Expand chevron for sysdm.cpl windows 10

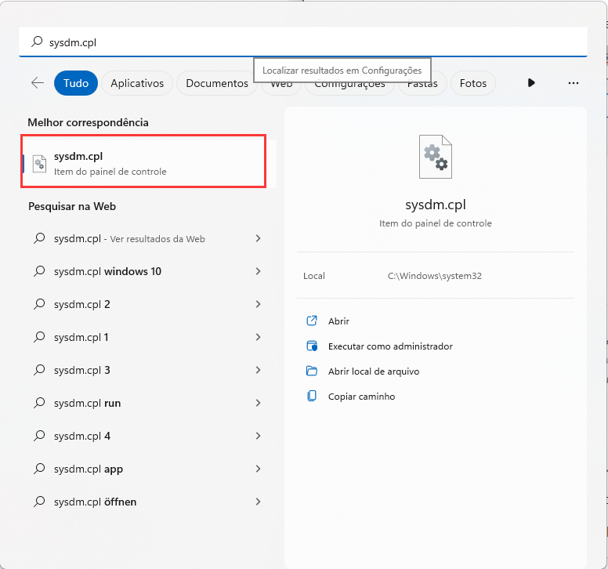pos(258,271)
